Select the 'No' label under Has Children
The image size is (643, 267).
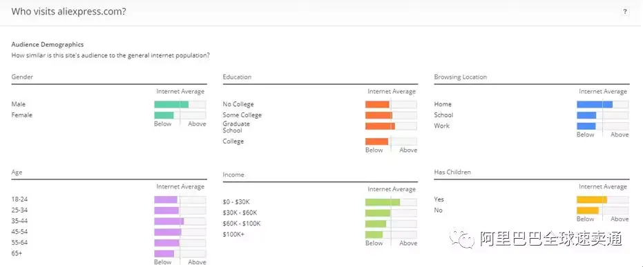click(439, 210)
